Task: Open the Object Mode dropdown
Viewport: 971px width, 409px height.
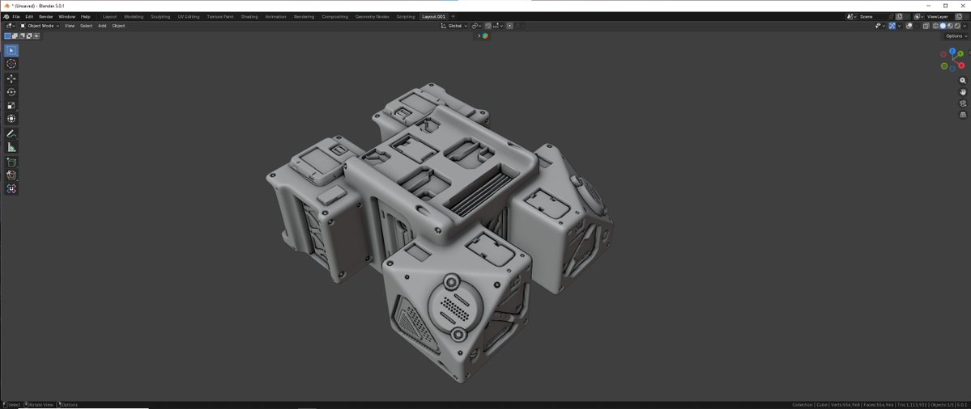Action: (40, 25)
